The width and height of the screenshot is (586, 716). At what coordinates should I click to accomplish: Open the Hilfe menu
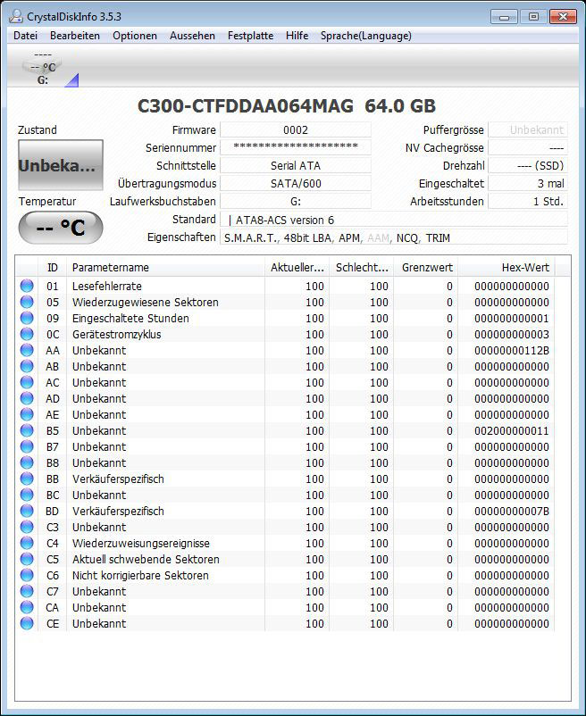[297, 36]
